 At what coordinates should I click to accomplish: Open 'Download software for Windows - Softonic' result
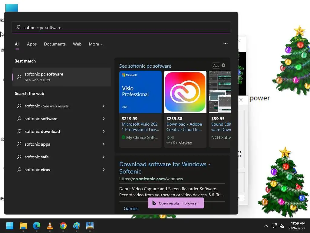(x=165, y=167)
